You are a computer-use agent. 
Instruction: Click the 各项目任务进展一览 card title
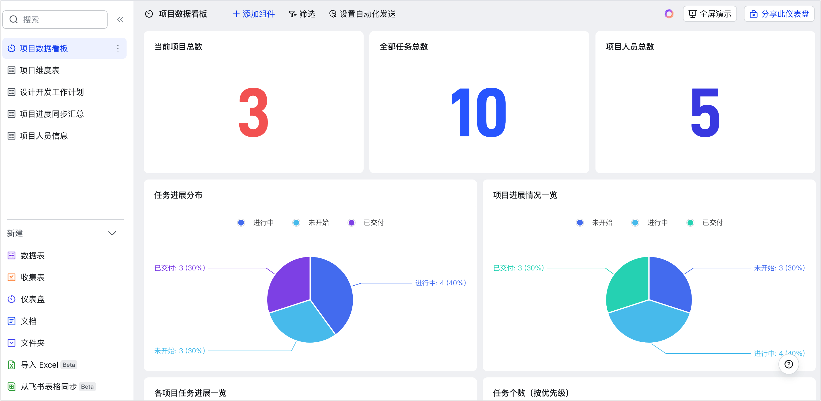[x=190, y=393]
